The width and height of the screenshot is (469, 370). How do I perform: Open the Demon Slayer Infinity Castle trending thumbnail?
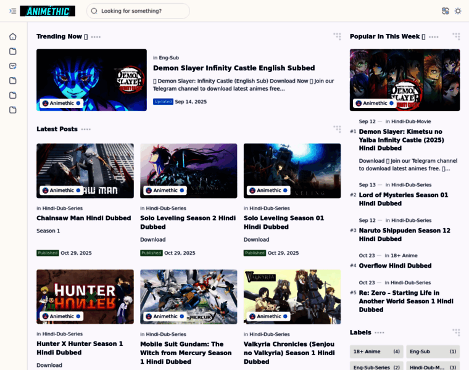click(91, 80)
